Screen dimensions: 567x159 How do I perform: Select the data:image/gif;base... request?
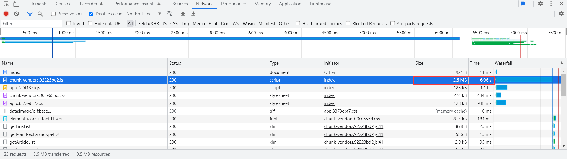30,111
